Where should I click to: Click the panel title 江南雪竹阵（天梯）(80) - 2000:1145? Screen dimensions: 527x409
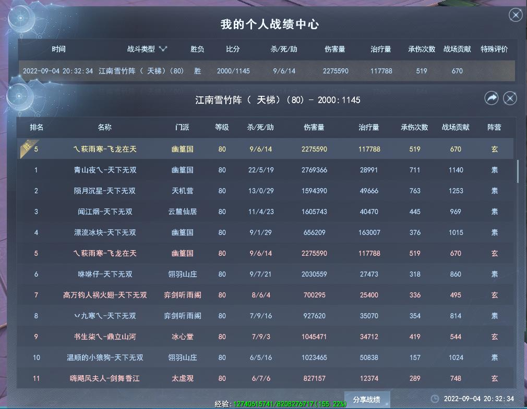pyautogui.click(x=278, y=100)
